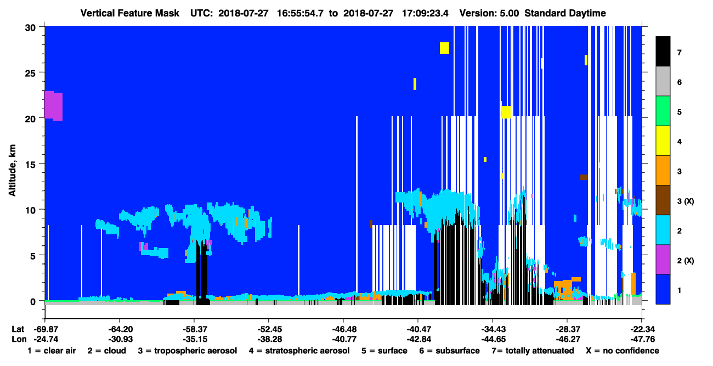Click the end time "17:09:23.4" in title

[424, 13]
